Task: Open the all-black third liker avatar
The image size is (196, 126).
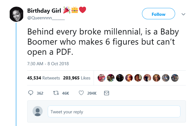Action: pos(120,78)
